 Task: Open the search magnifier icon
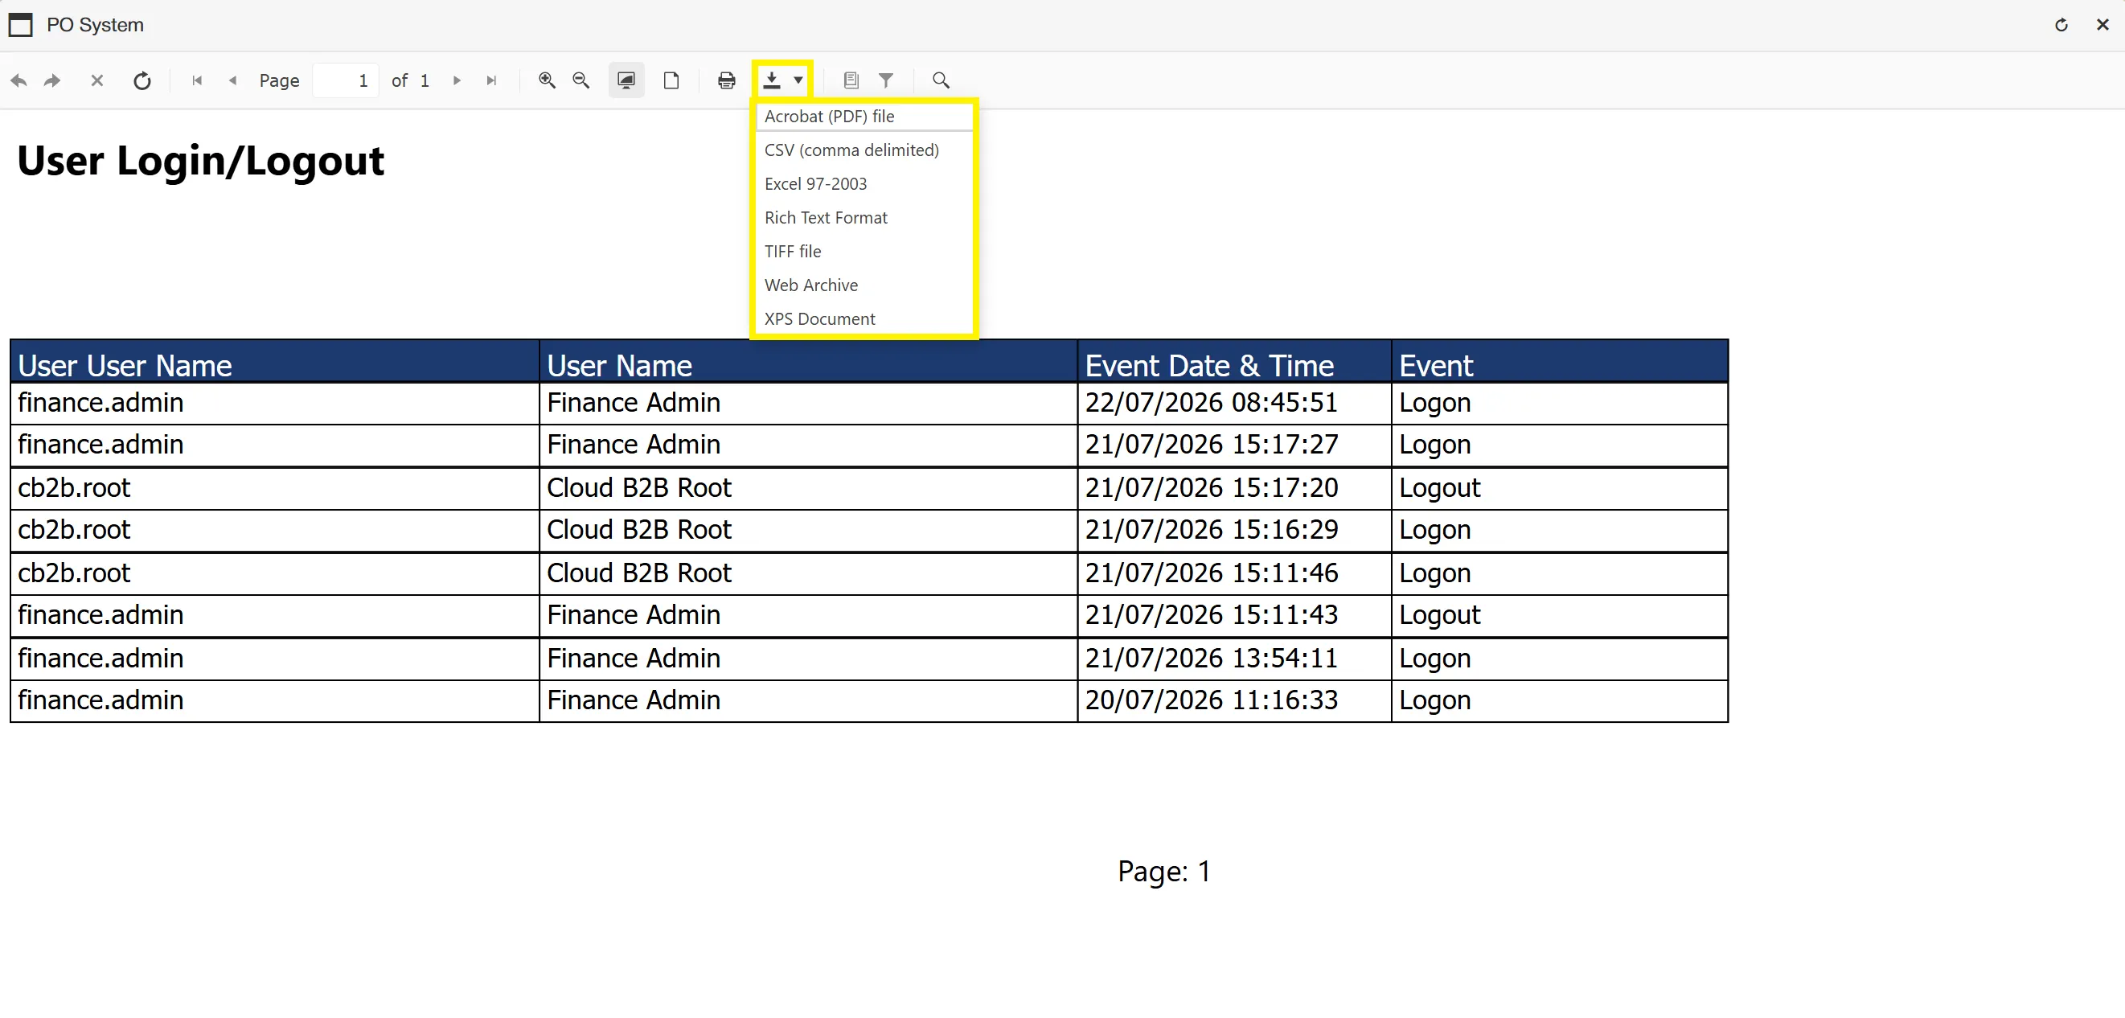(941, 80)
